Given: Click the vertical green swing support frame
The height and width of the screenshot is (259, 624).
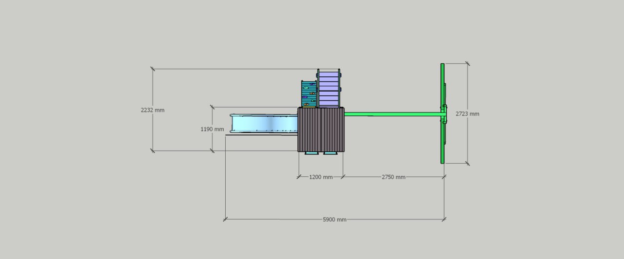Looking at the screenshot, I should (442, 141).
